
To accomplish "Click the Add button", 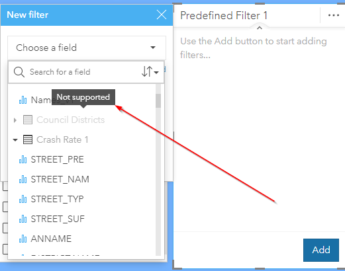I will tap(321, 250).
